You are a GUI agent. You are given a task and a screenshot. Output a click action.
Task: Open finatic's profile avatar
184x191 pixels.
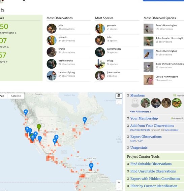click(52, 52)
